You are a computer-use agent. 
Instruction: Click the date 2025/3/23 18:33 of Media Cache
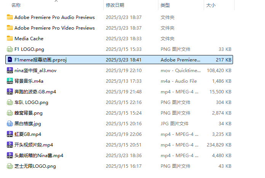tap(123, 39)
